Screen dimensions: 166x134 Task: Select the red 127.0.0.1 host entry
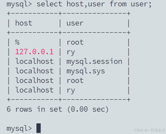point(34,52)
